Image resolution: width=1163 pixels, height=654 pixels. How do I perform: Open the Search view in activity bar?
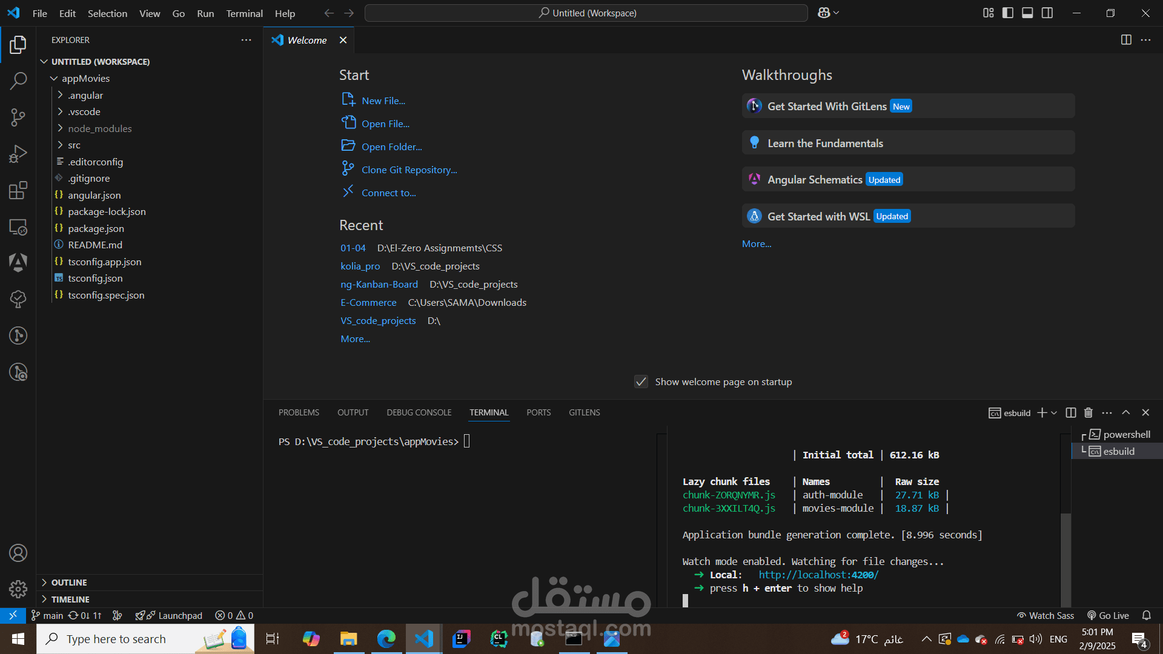click(x=18, y=81)
